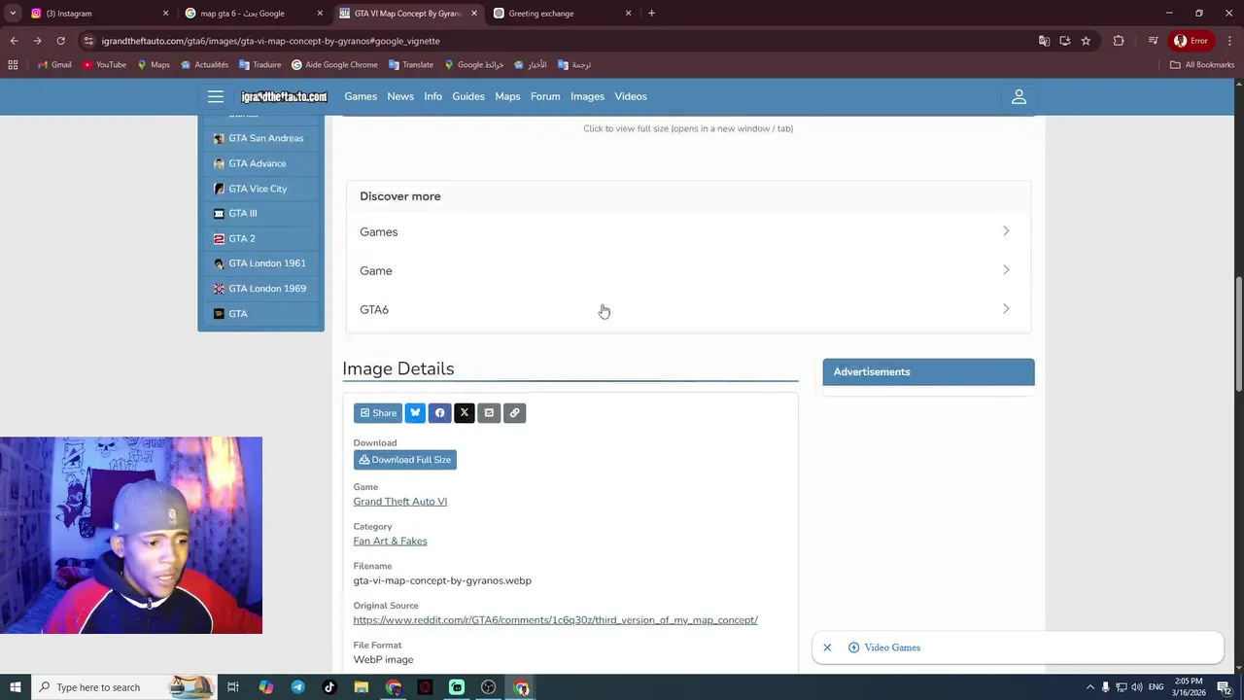Bookmark this page with the star icon

click(1086, 41)
